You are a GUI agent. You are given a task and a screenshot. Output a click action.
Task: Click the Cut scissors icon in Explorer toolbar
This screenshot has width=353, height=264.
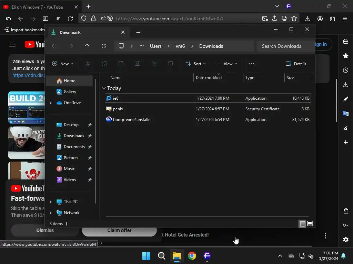click(x=88, y=64)
